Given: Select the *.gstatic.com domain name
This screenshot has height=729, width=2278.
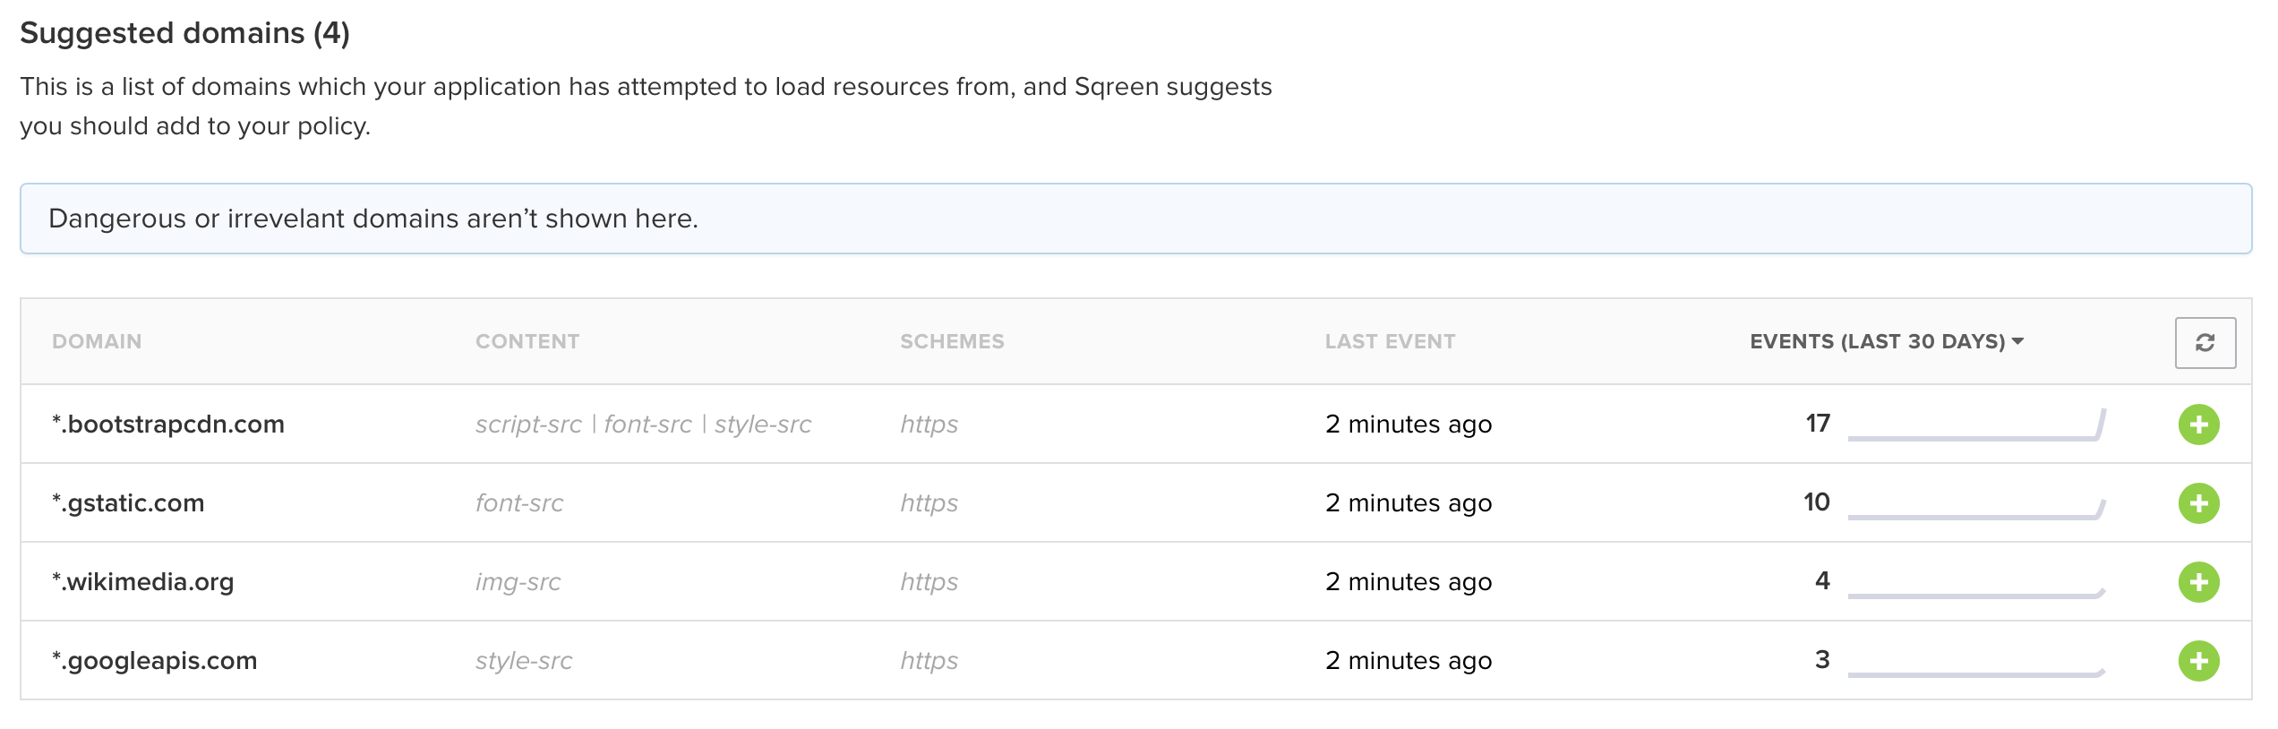Looking at the screenshot, I should pos(128,503).
